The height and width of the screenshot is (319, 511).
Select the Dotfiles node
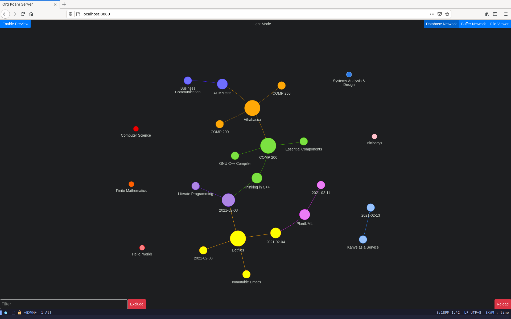tap(237, 239)
